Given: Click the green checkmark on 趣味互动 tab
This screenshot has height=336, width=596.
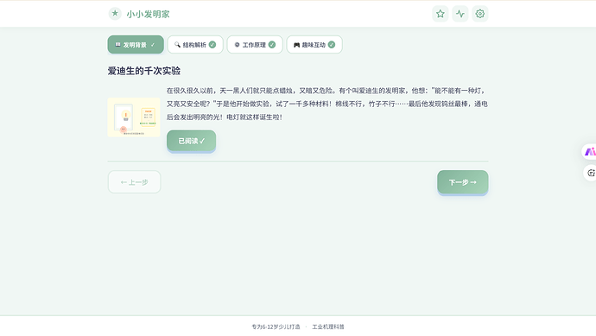Looking at the screenshot, I should [x=332, y=44].
